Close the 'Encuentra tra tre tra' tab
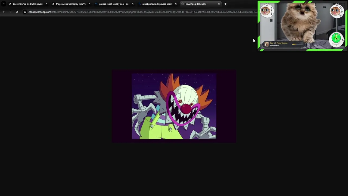Screen dimensions: 348x196 (x=46, y=4)
